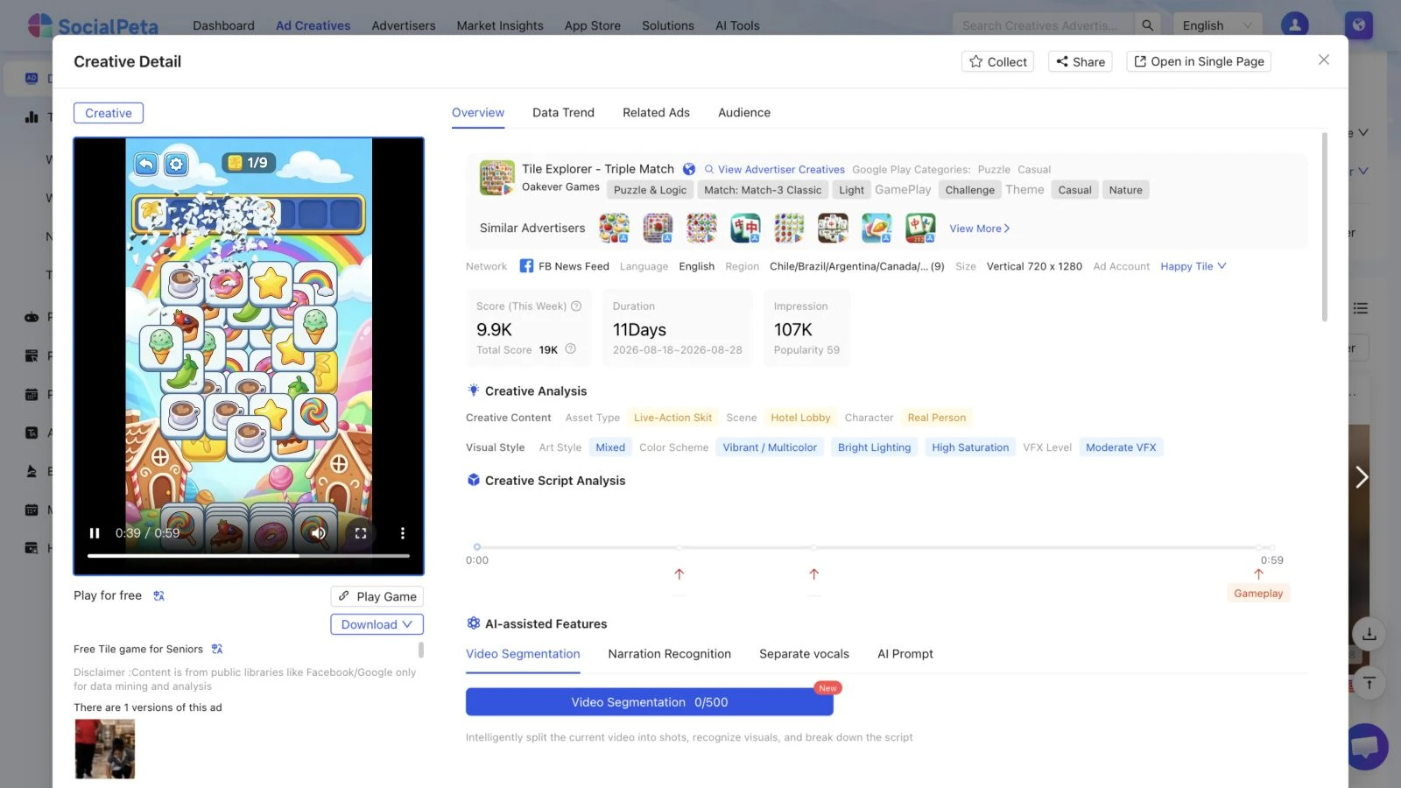Click the Moderate VFX tag
1401x788 pixels.
click(x=1121, y=447)
